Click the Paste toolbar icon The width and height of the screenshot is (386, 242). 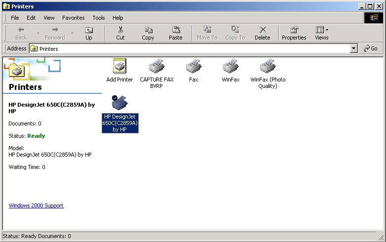pos(176,34)
